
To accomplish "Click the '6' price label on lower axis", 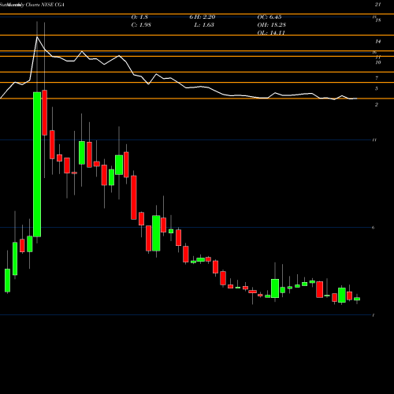I will 374,228.
